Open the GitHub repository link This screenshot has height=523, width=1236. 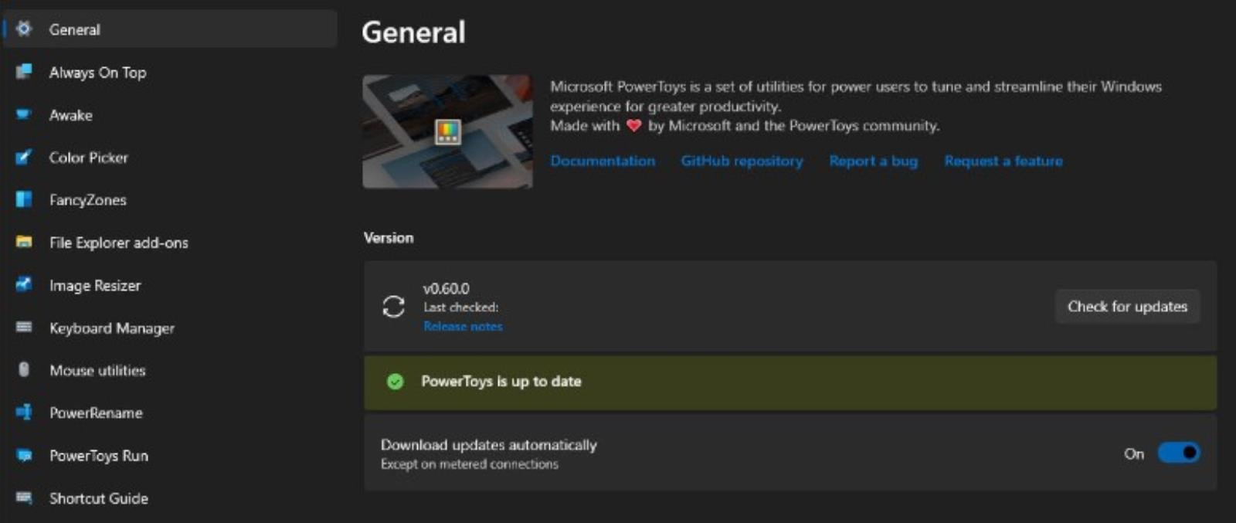(742, 161)
